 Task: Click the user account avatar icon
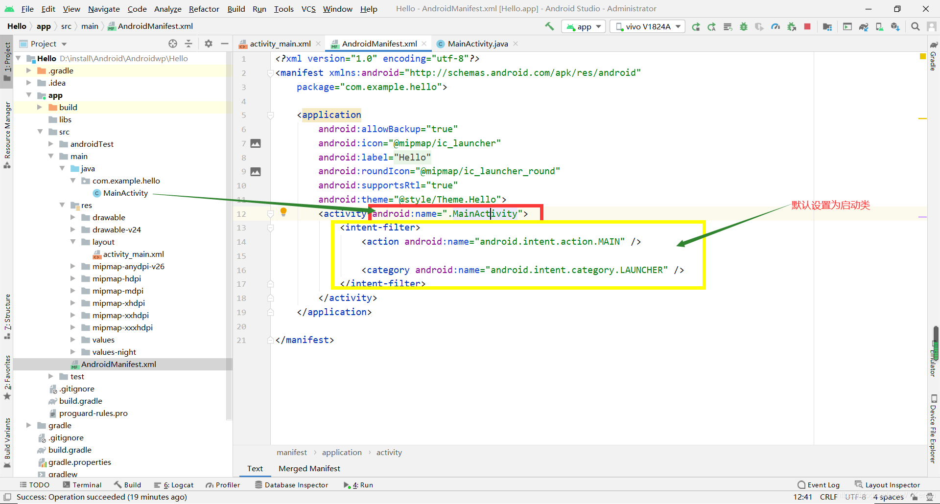point(931,26)
